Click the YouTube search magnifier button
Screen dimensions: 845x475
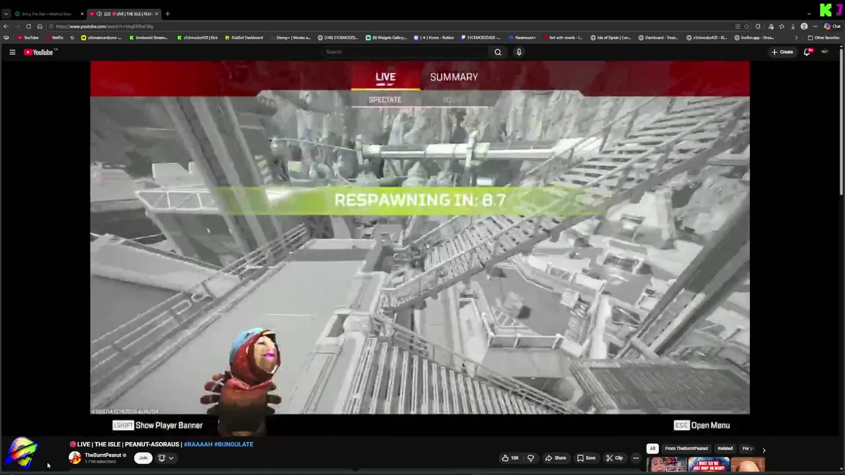[x=498, y=52]
